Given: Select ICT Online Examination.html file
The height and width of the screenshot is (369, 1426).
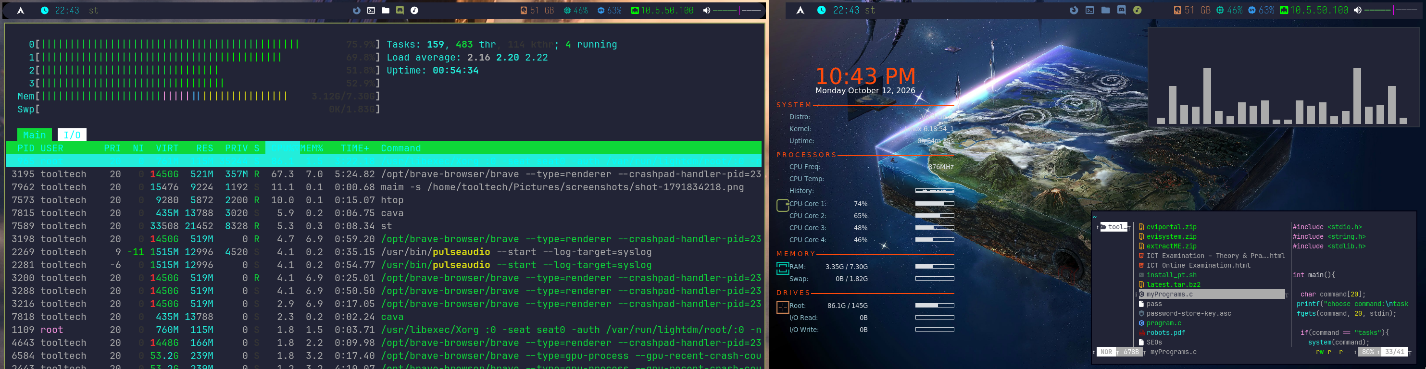Looking at the screenshot, I should (x=1199, y=266).
